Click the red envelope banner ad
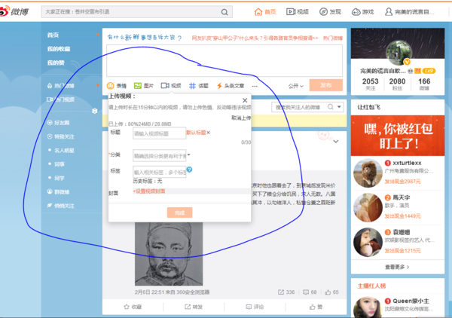Viewport: 452px width, 318px height. [398, 136]
